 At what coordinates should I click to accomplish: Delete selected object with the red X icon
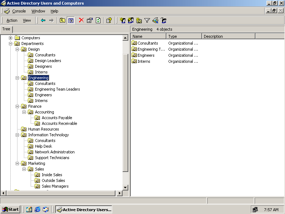81,20
